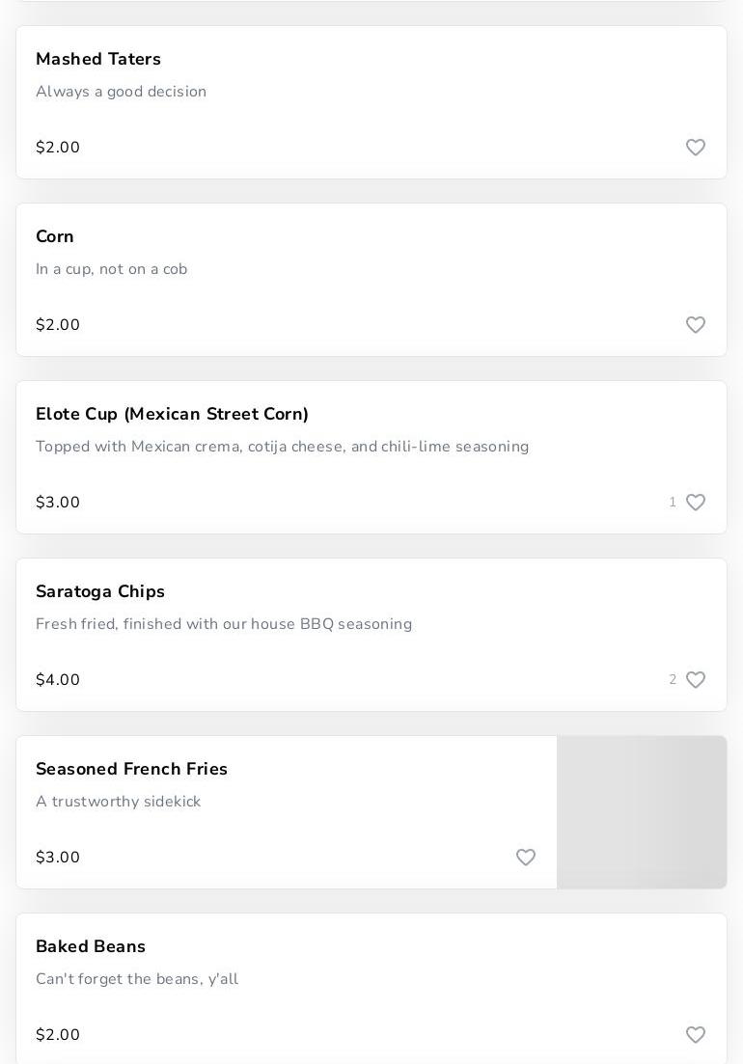Favorite the Mashed Taters heart icon

(695, 148)
